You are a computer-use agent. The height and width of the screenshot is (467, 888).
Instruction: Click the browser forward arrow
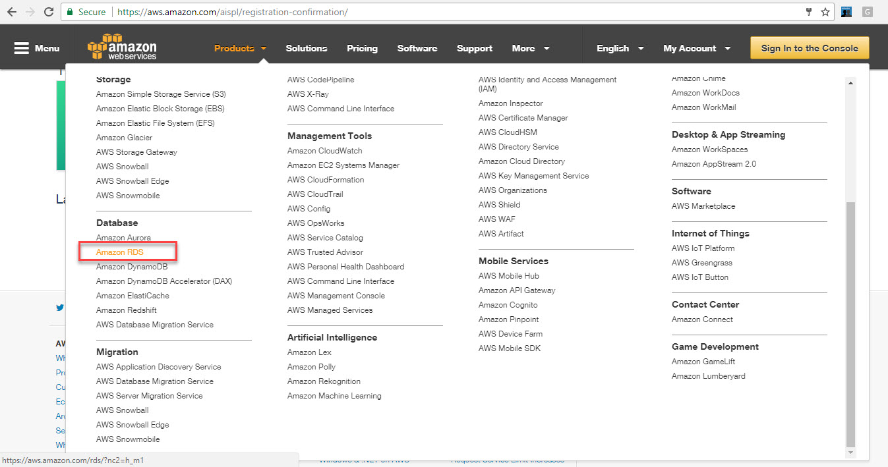click(x=30, y=12)
